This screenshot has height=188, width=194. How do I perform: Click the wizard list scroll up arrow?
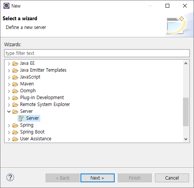(186, 63)
